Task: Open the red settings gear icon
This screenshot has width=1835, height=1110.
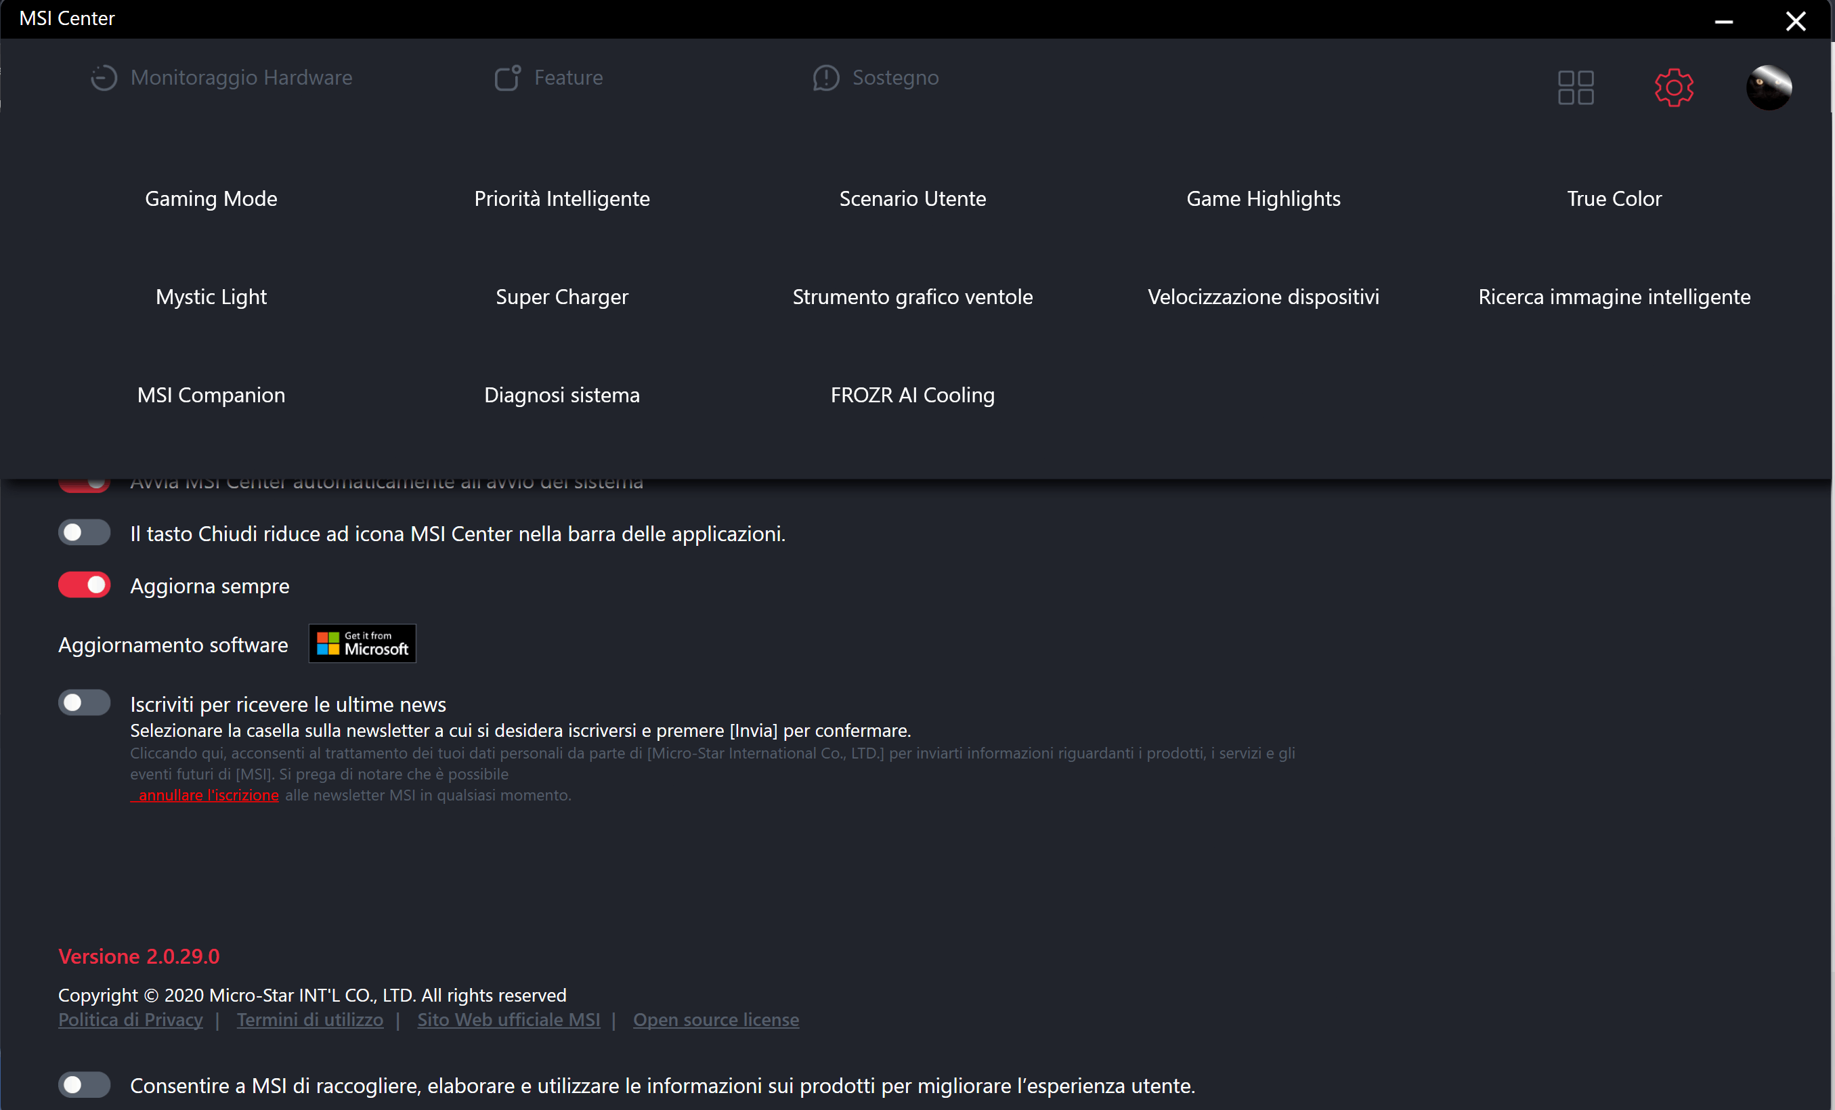Action: pyautogui.click(x=1673, y=88)
